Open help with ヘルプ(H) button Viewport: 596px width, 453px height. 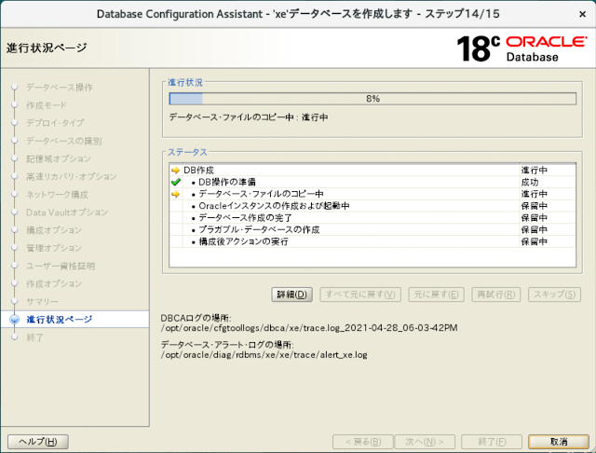(38, 442)
